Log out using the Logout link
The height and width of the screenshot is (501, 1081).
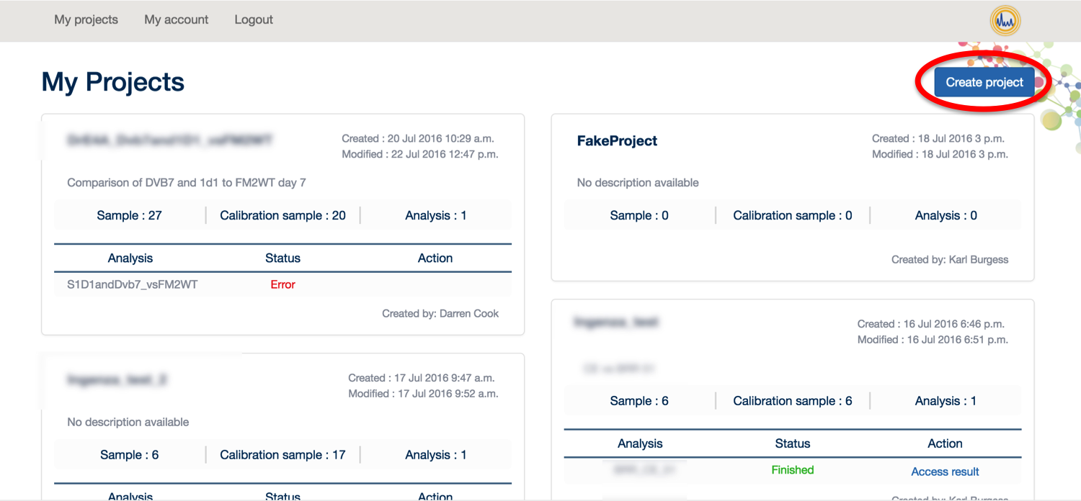tap(254, 19)
